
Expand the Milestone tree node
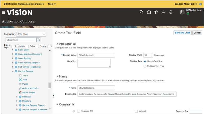(x=17, y=101)
